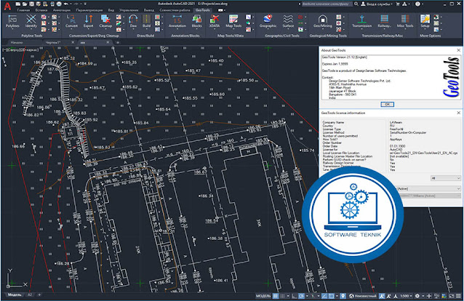Click the status bar customization menu icon
Image resolution: width=464 pixels, height=301 pixels.
[x=458, y=296]
